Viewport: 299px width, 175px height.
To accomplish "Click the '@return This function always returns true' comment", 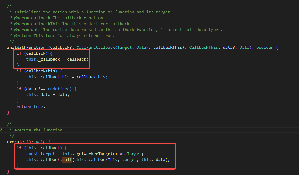I will pos(62,35).
